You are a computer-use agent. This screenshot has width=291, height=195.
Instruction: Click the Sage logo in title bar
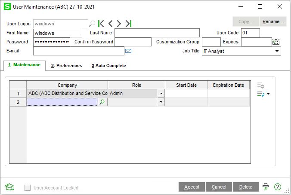pyautogui.click(x=7, y=7)
